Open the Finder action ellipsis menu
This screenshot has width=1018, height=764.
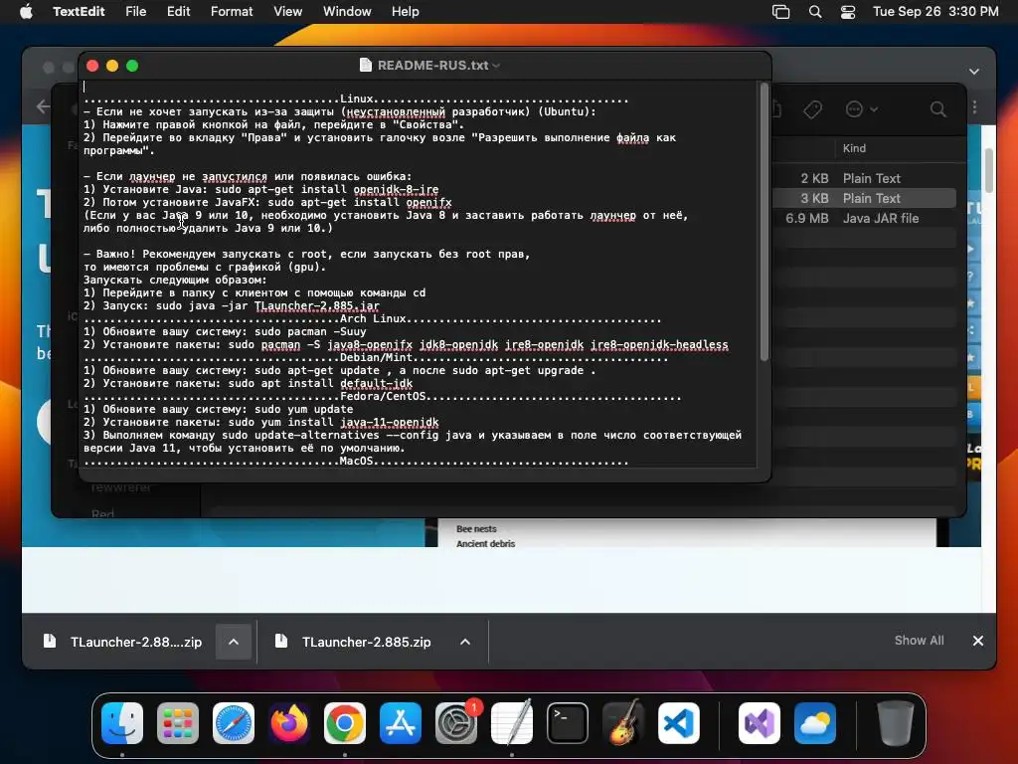coord(861,109)
